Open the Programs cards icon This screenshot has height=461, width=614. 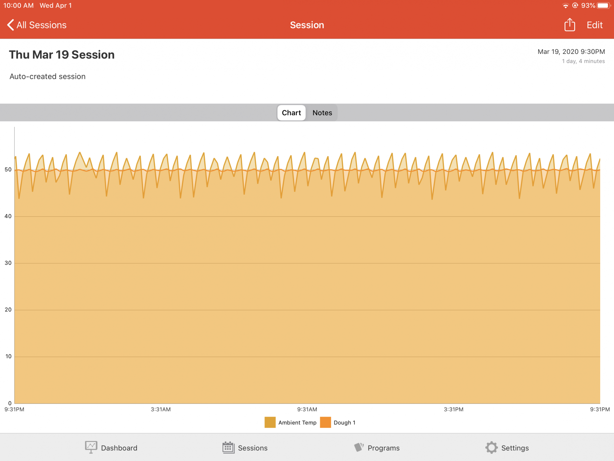pyautogui.click(x=359, y=447)
